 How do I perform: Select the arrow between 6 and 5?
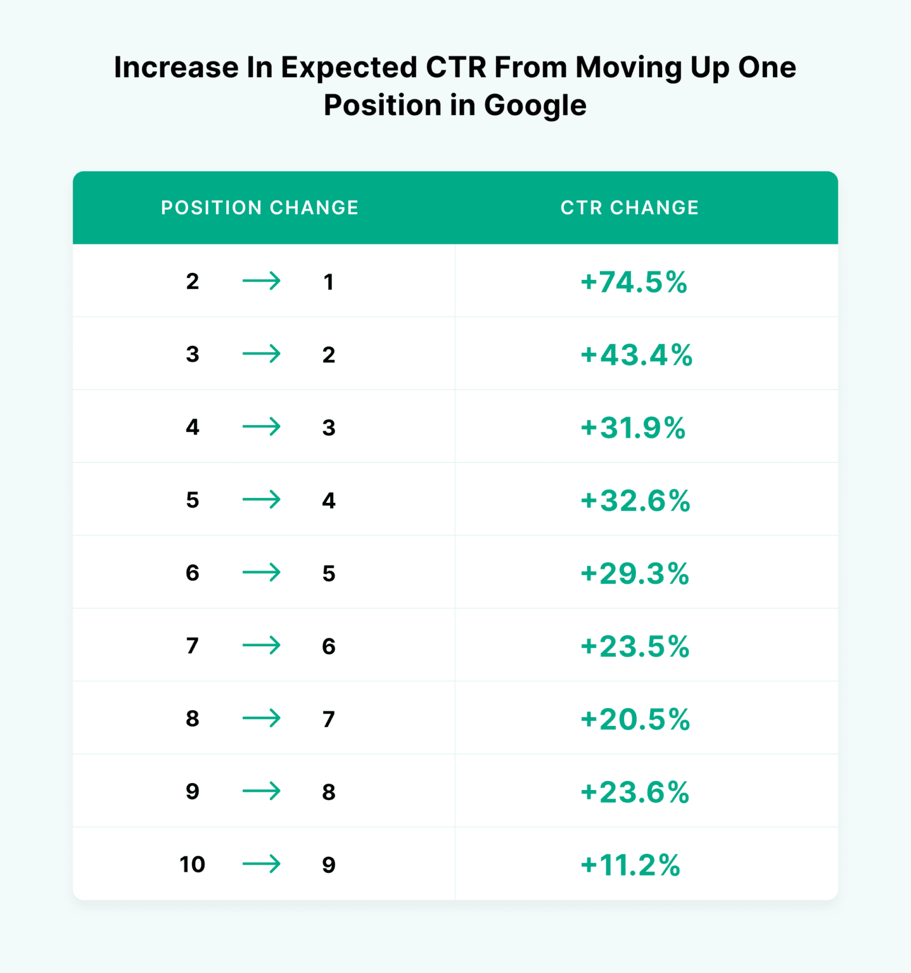261,573
